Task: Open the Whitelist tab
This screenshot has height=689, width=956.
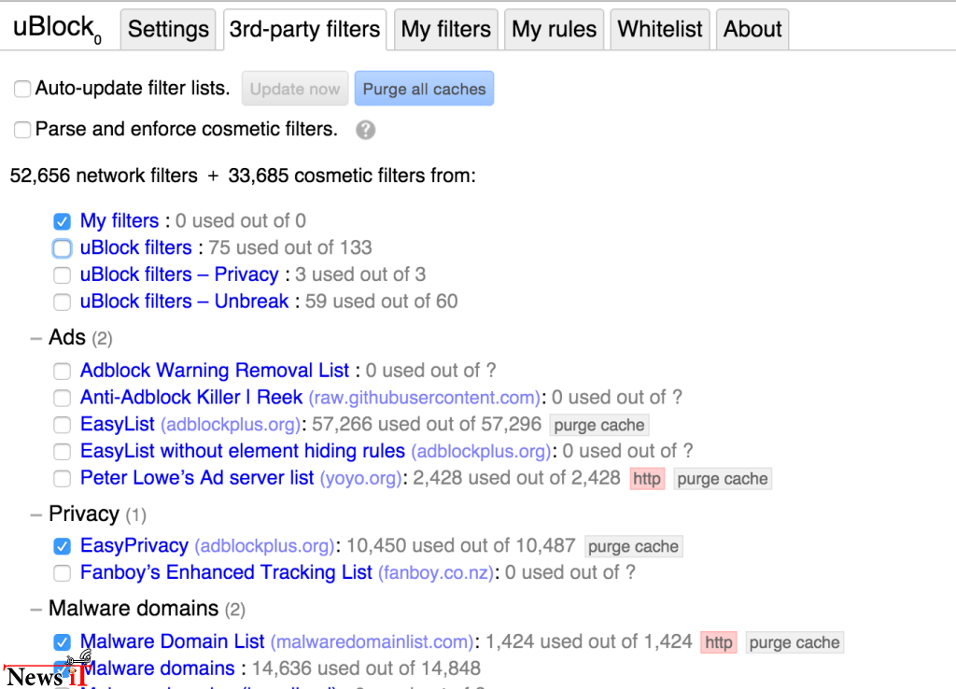Action: [660, 29]
